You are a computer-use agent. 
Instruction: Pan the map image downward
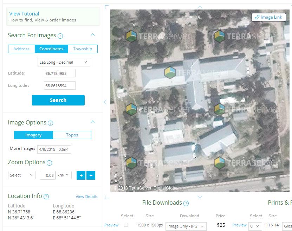point(200,197)
